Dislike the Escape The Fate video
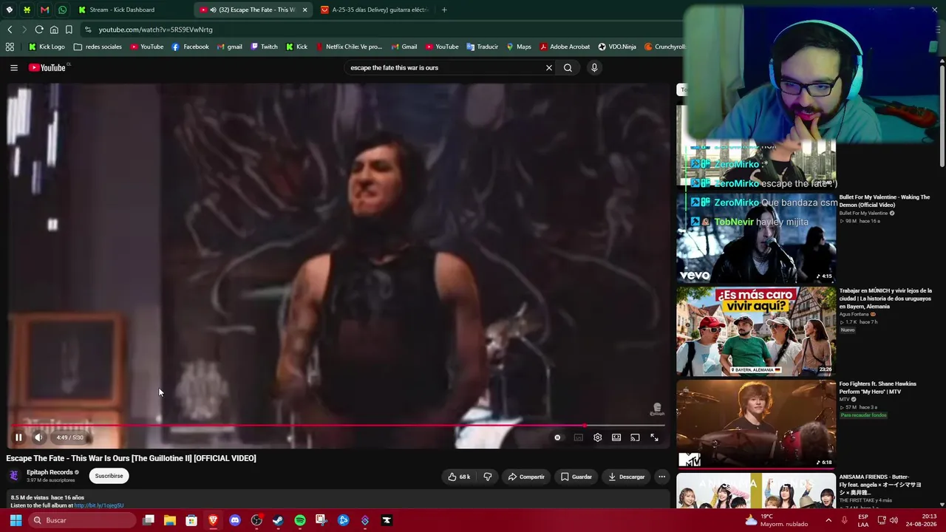The image size is (946, 532). pyautogui.click(x=487, y=477)
